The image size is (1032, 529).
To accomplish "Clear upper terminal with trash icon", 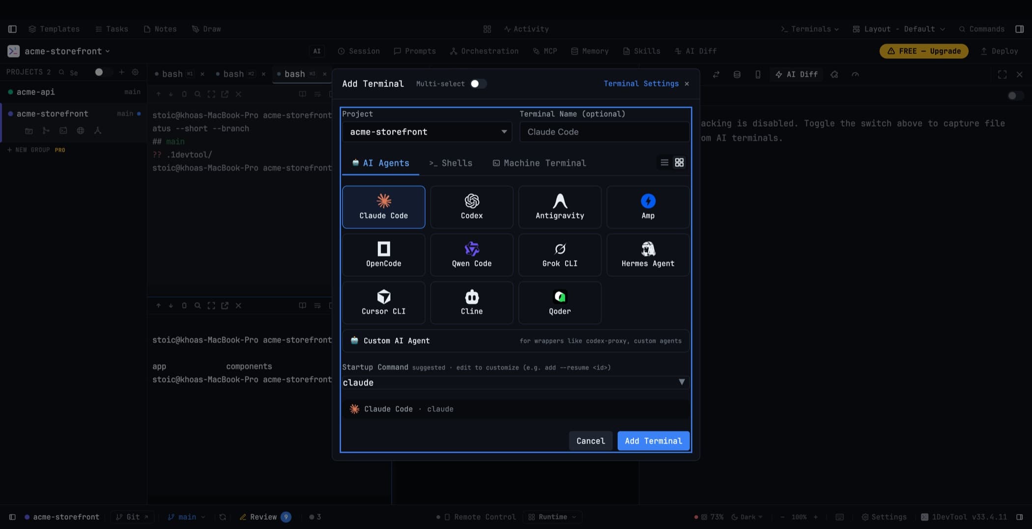I will (x=184, y=94).
